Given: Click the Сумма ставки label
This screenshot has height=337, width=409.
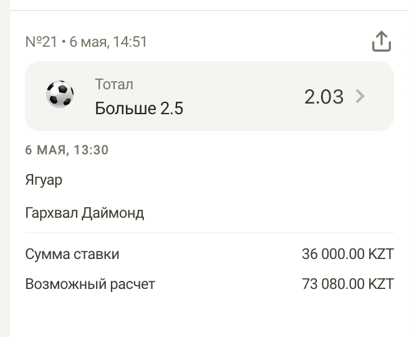Looking at the screenshot, I should coord(72,254).
